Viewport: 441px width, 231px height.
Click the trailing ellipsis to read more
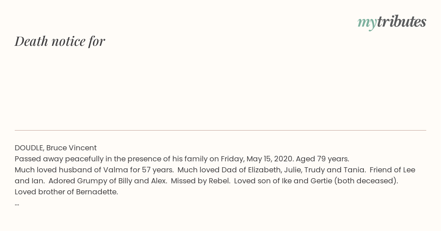tap(17, 203)
